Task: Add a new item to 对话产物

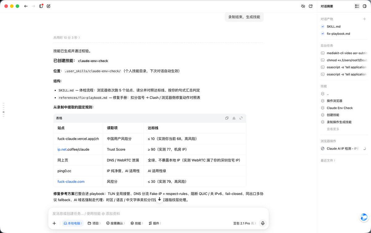Action: tap(364, 19)
